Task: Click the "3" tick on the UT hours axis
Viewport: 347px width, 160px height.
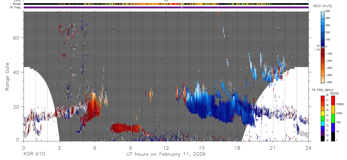Action: pos(59,148)
